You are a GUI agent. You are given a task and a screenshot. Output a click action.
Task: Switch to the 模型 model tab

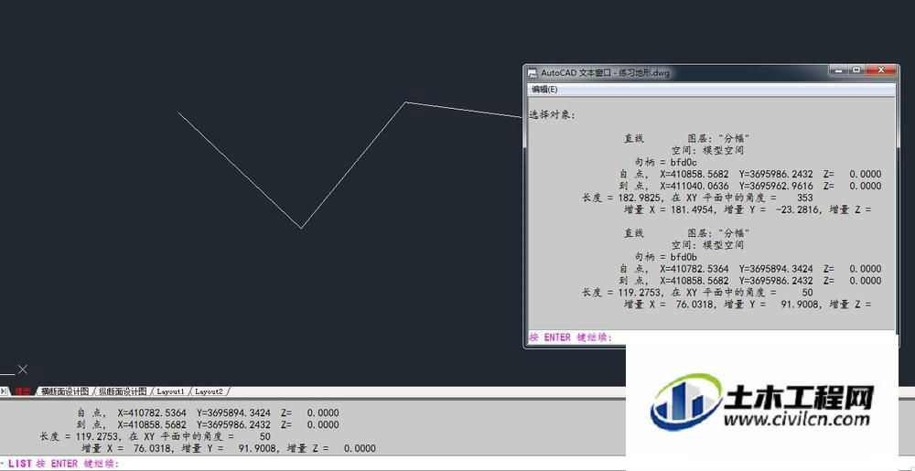[x=24, y=391]
